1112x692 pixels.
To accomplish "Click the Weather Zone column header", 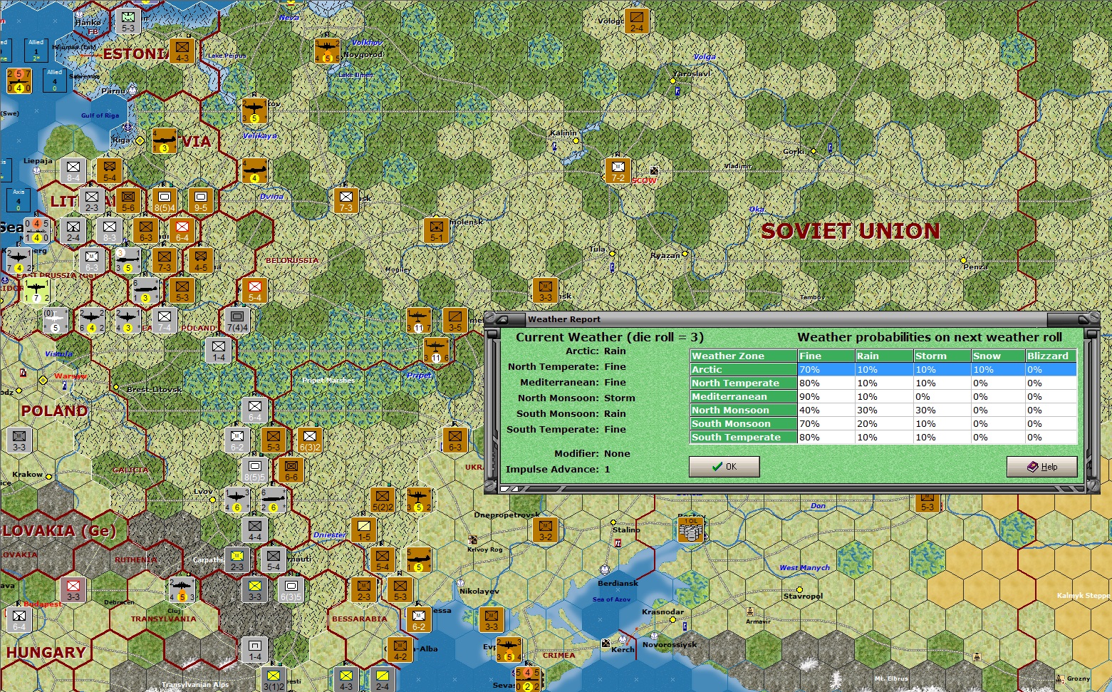I will tap(743, 356).
